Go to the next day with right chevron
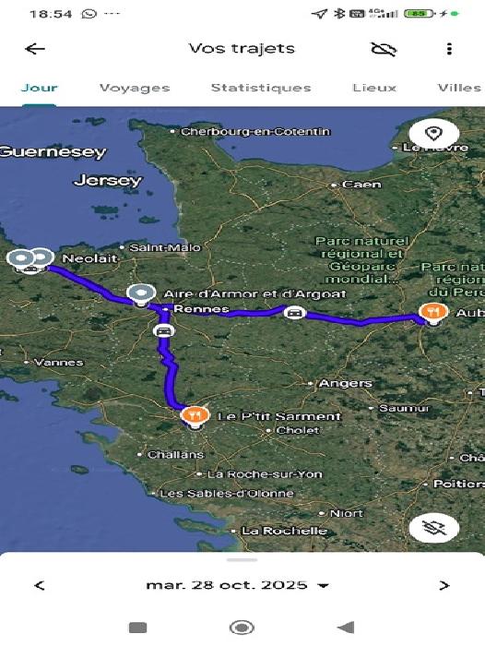Image resolution: width=485 pixels, height=646 pixels. click(444, 585)
